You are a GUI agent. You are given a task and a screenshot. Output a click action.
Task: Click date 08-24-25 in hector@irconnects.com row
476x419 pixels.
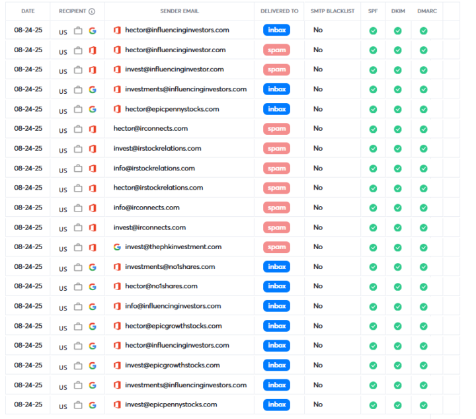[28, 128]
